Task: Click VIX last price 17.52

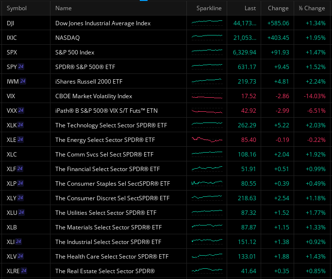Action: point(249,96)
